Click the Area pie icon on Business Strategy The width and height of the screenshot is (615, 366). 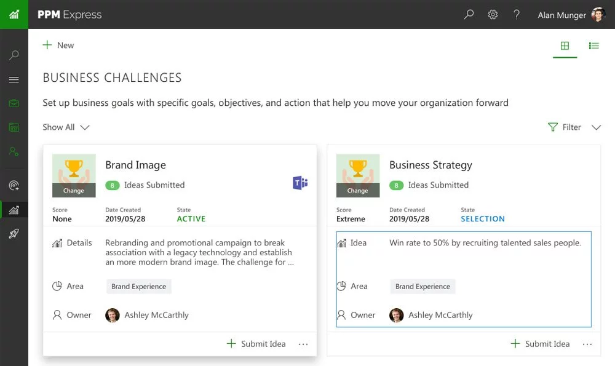pos(341,286)
